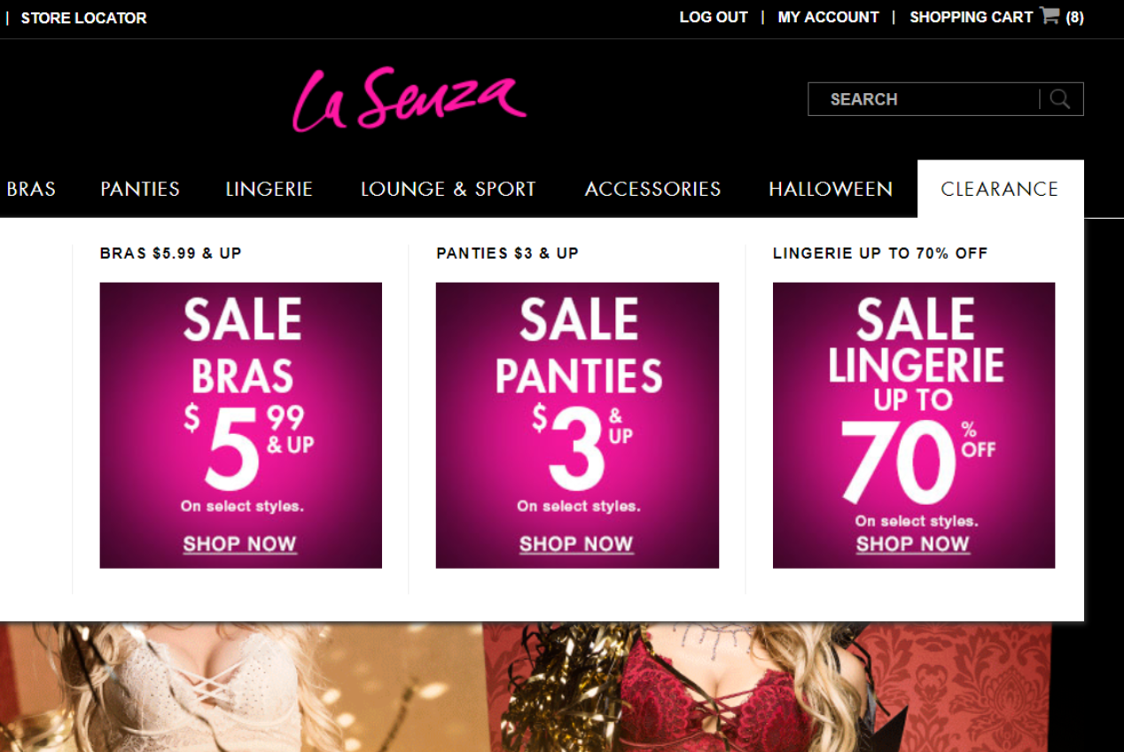Open the Lingerie menu

[269, 189]
